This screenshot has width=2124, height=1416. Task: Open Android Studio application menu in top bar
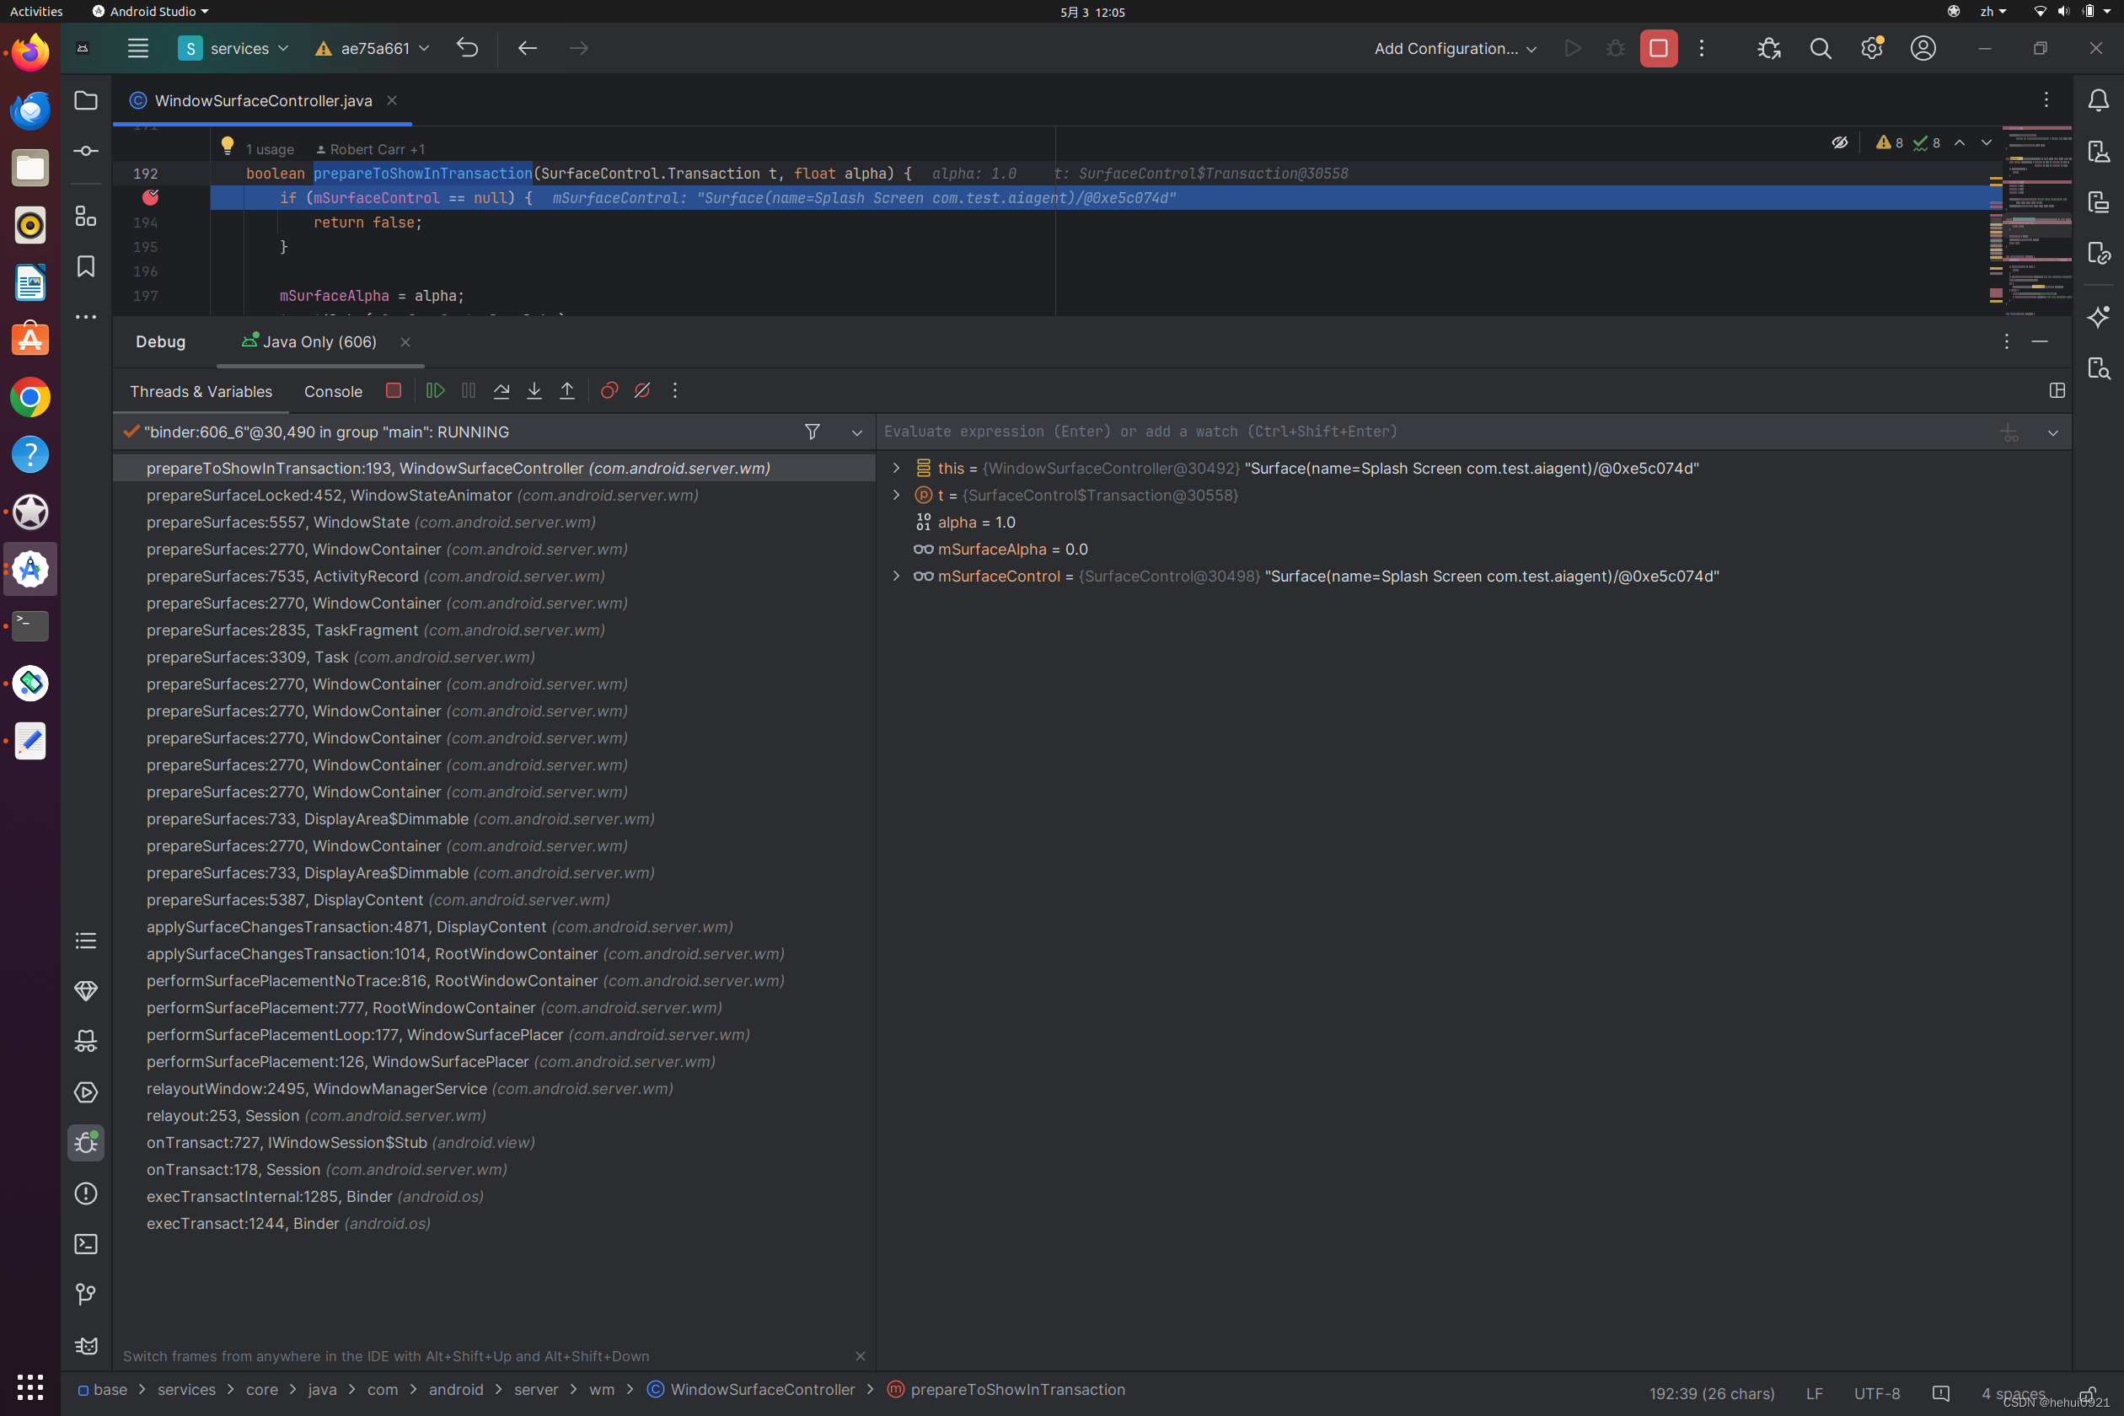tap(150, 12)
